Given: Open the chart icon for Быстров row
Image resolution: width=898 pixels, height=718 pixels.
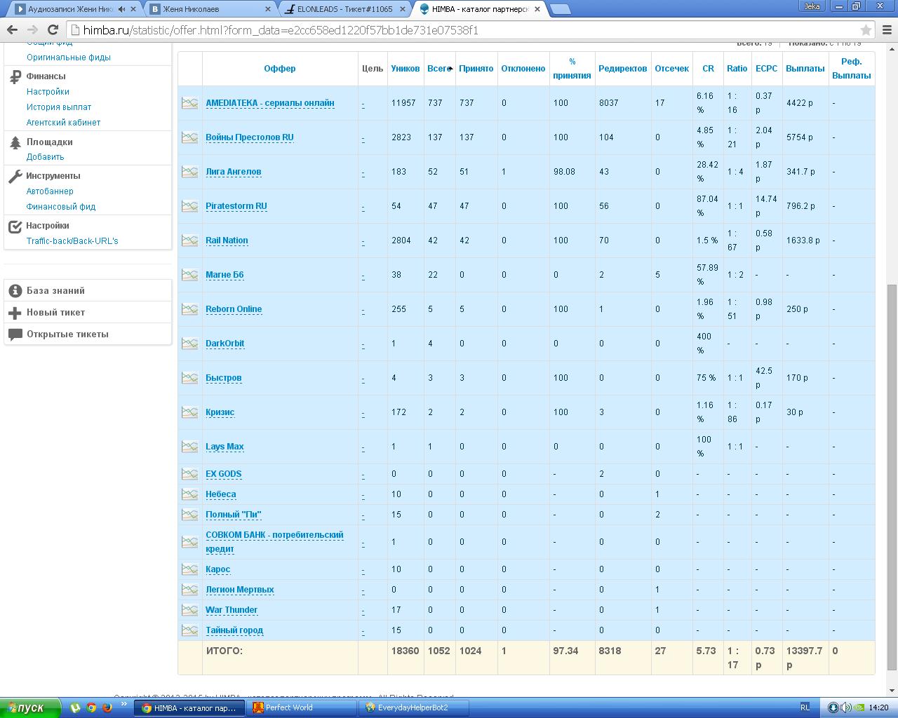Looking at the screenshot, I should click(x=189, y=378).
